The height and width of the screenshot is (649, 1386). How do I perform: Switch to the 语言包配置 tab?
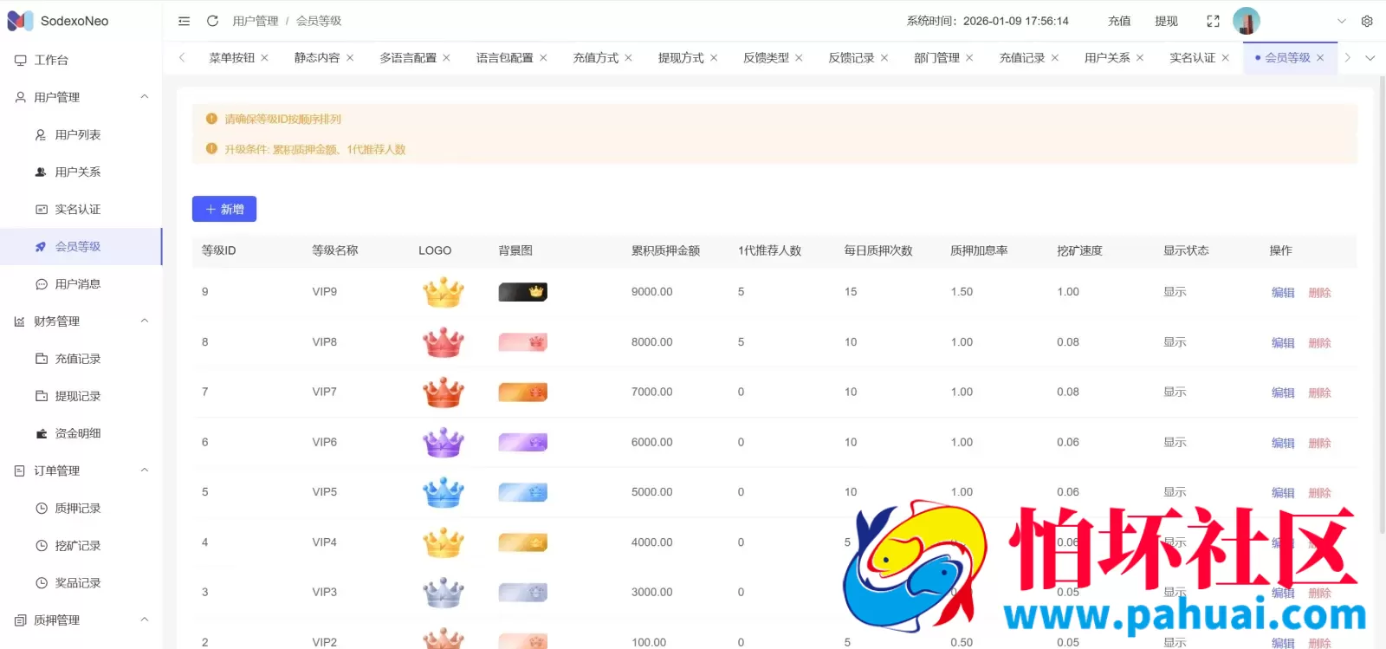[x=504, y=58]
